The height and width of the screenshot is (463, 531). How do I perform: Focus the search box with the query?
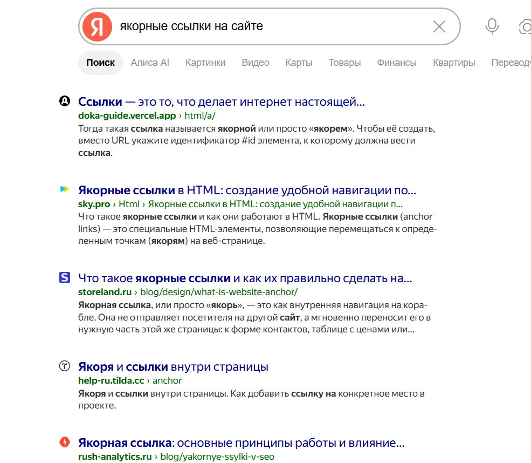coord(269,26)
